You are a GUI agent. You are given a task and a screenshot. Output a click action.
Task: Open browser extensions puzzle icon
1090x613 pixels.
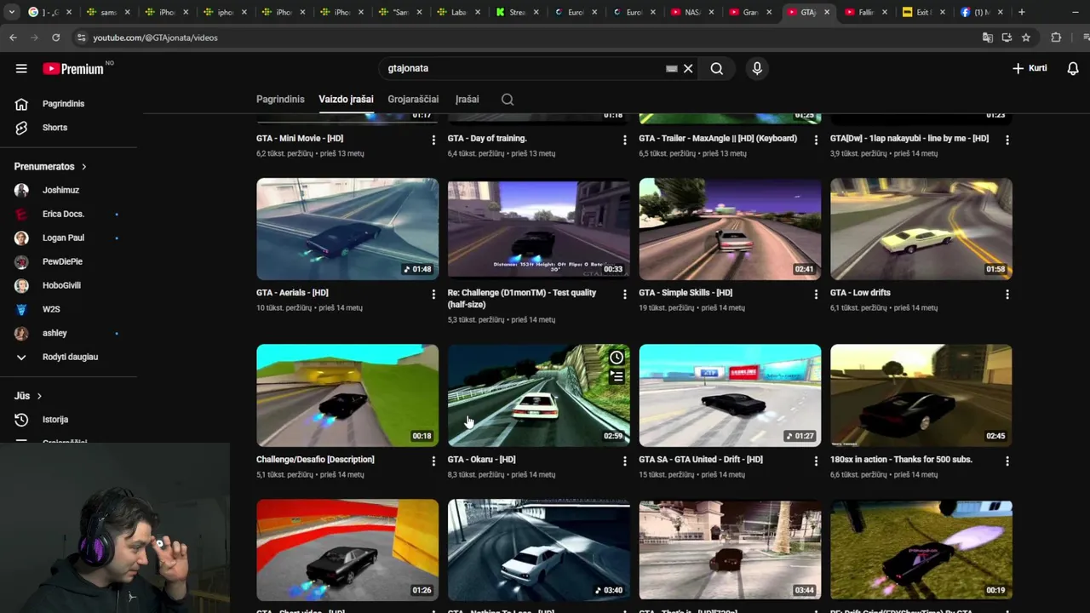(x=1056, y=37)
